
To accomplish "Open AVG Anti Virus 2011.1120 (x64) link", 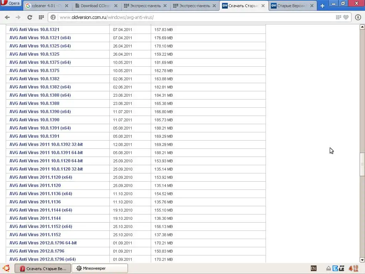I will click(x=41, y=177).
